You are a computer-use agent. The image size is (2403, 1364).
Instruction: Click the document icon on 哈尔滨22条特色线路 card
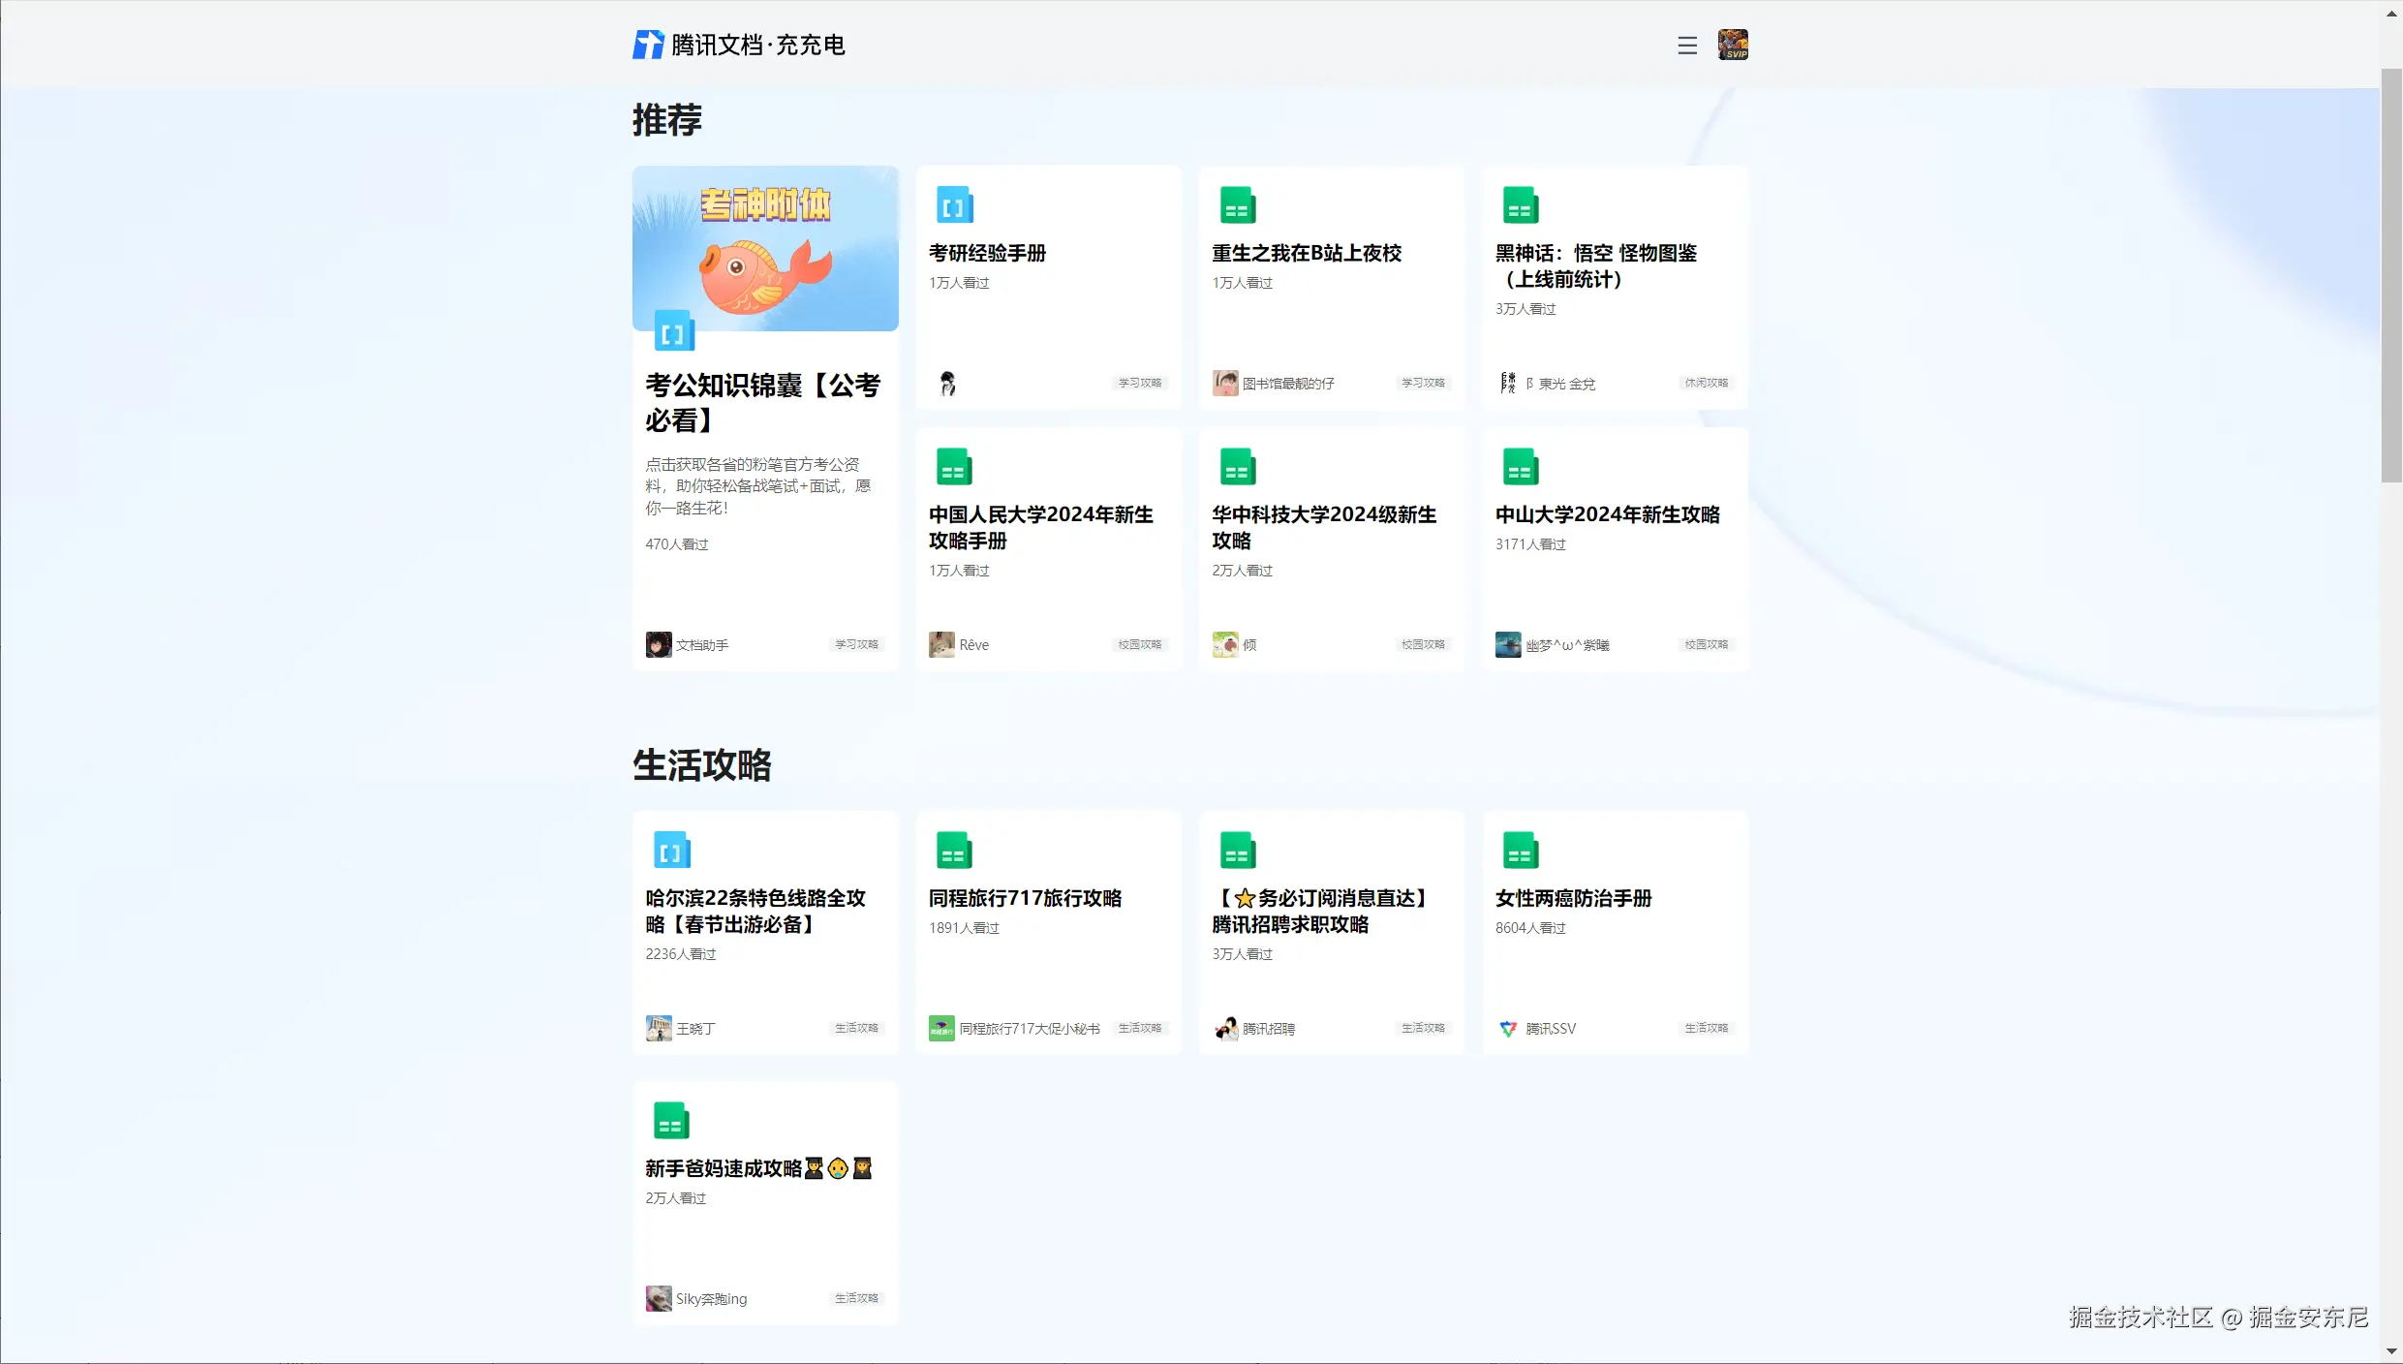coord(670,850)
